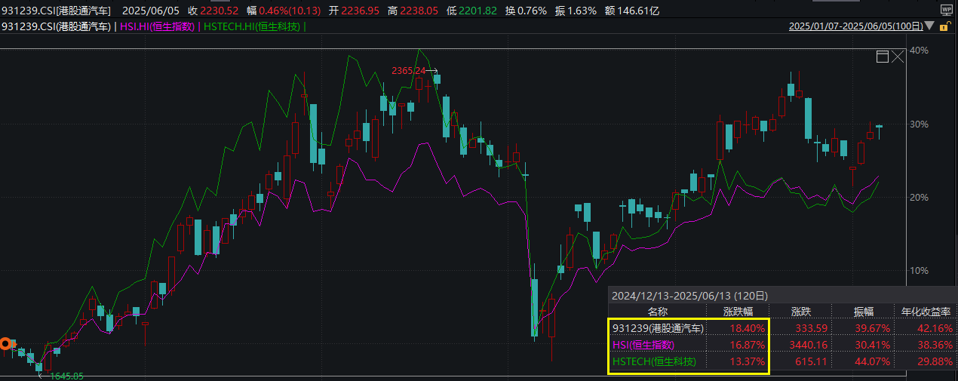Close the chart pane with the X icon
The width and height of the screenshot is (958, 381).
[897, 57]
